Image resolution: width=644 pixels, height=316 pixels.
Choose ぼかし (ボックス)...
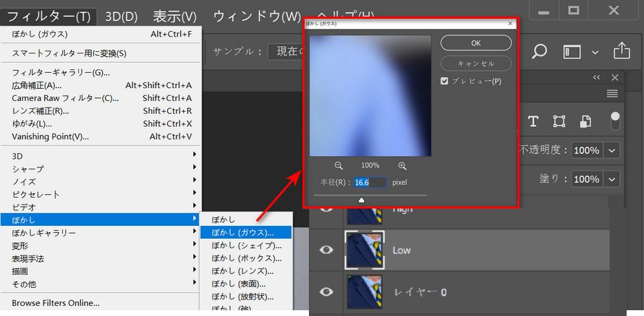pyautogui.click(x=246, y=258)
